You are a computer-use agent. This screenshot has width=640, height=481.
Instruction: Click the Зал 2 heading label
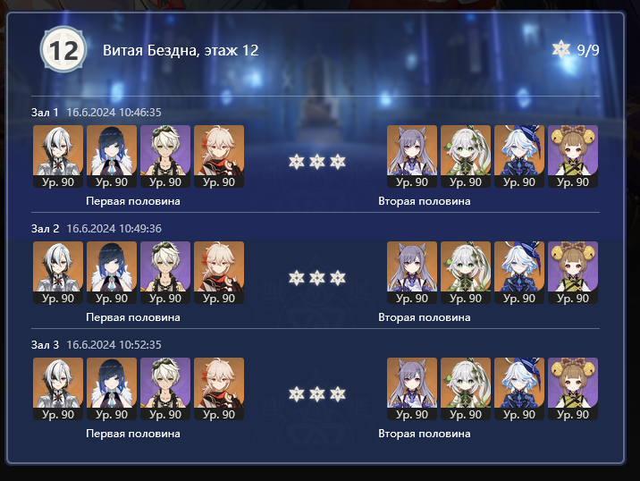[x=46, y=229]
